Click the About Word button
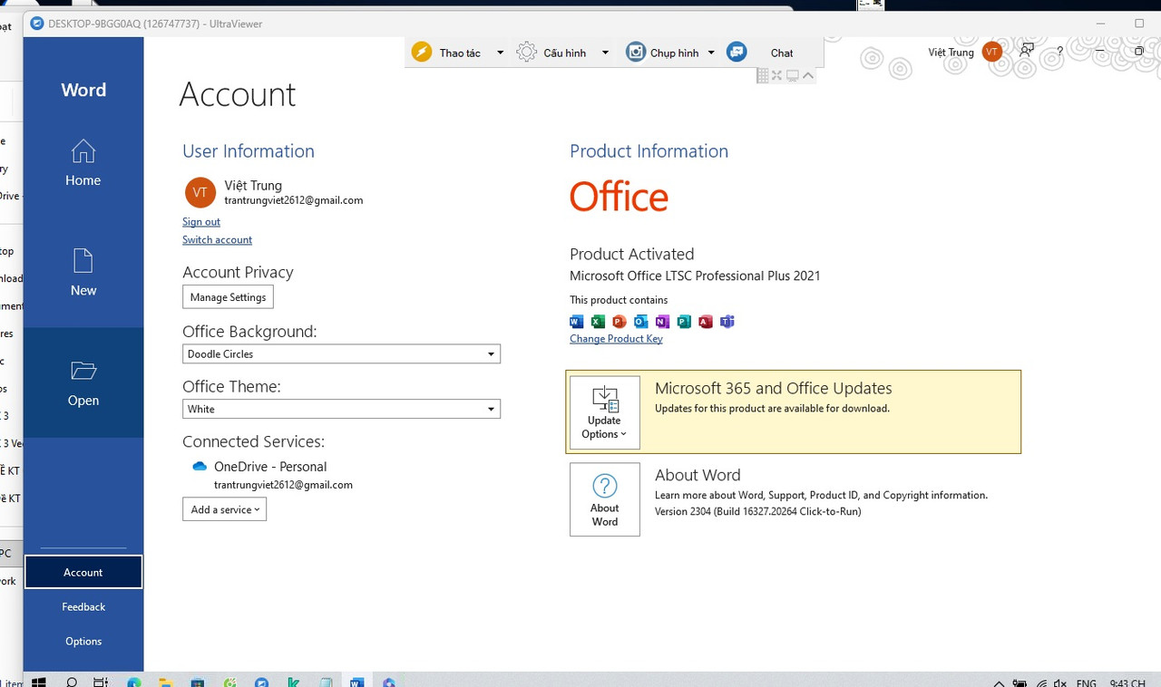1161x687 pixels. 605,499
